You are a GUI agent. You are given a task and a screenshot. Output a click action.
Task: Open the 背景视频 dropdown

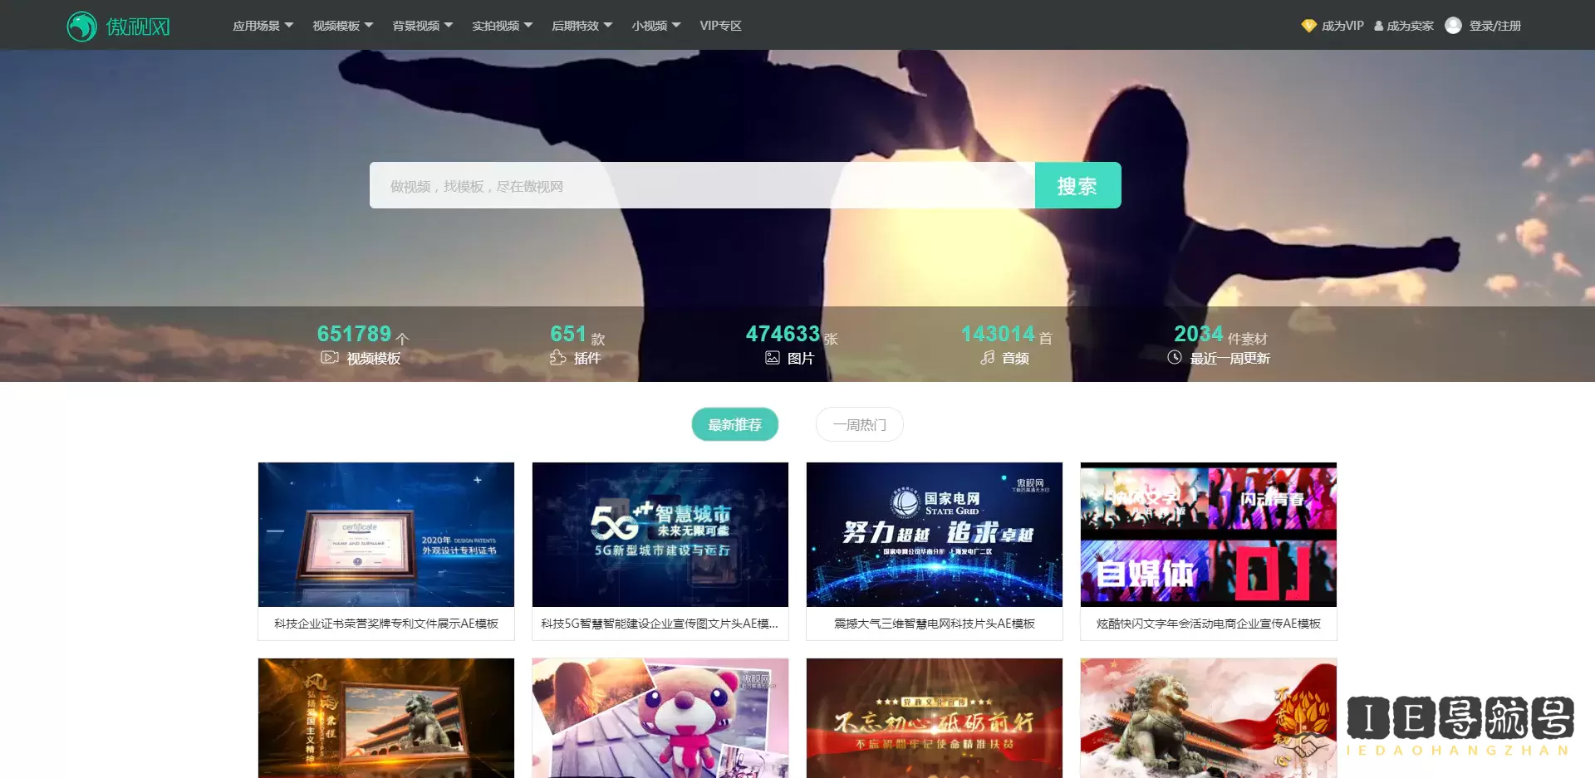422,26
